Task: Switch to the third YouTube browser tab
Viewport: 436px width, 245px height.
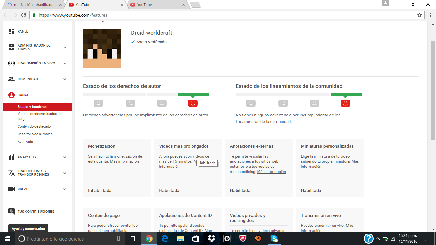Action: click(x=158, y=5)
